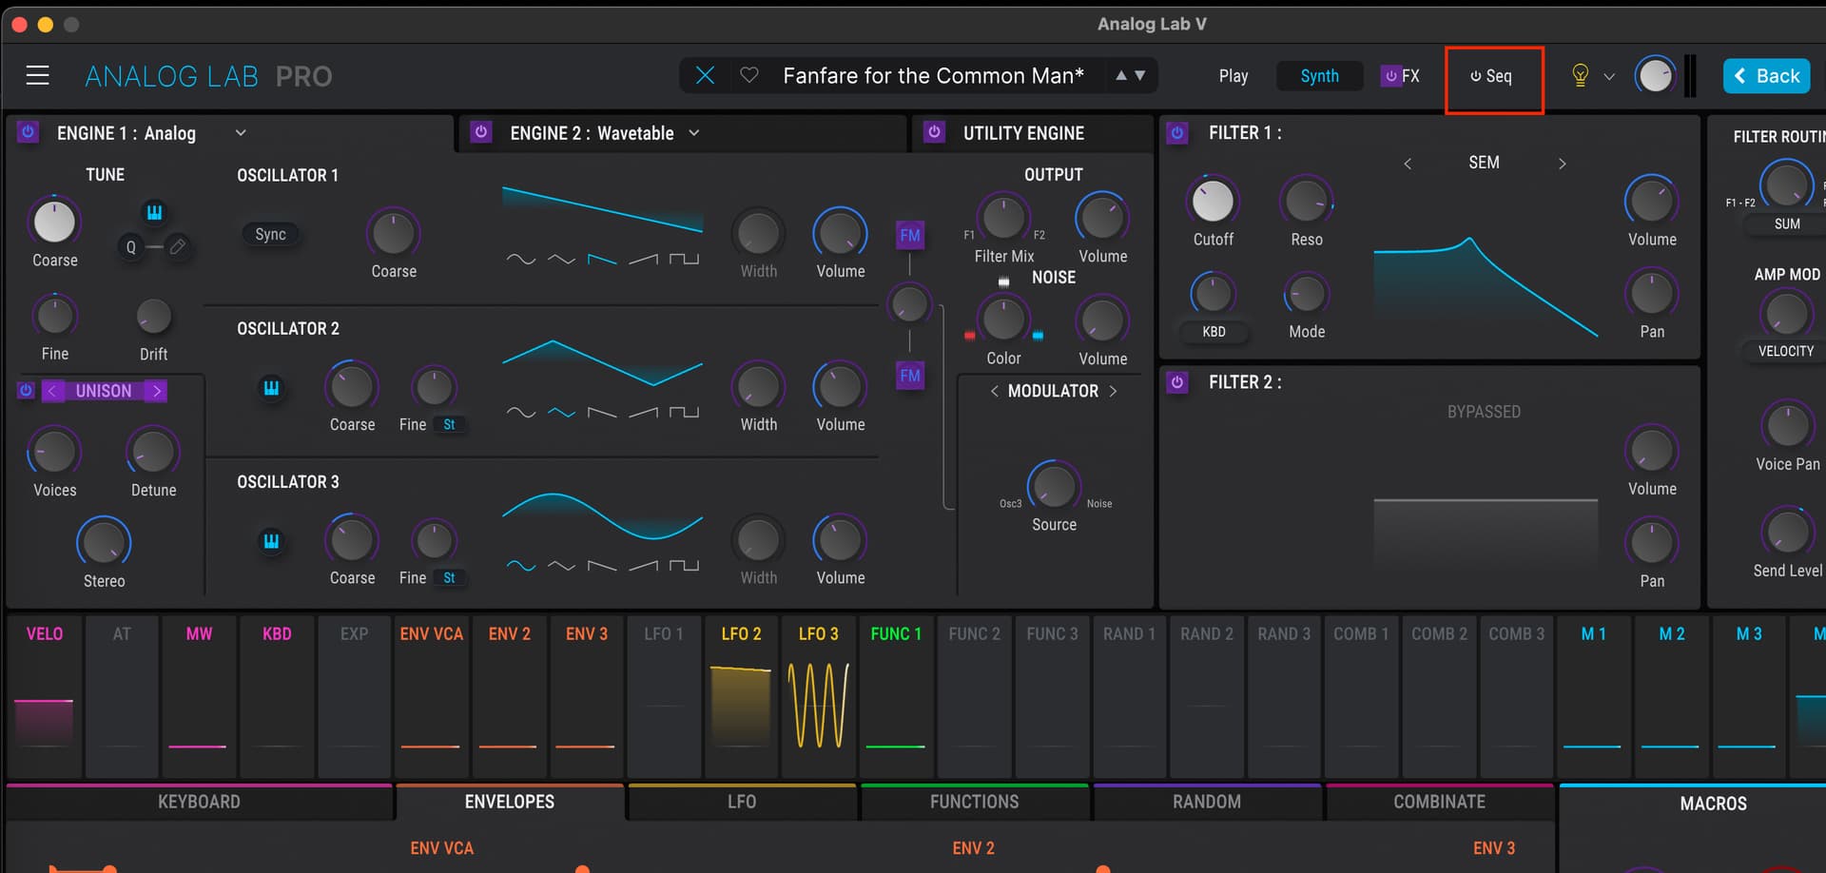Viewport: 1826px width, 873px height.
Task: Choose next Filter 1 type arrow
Action: 1562,164
